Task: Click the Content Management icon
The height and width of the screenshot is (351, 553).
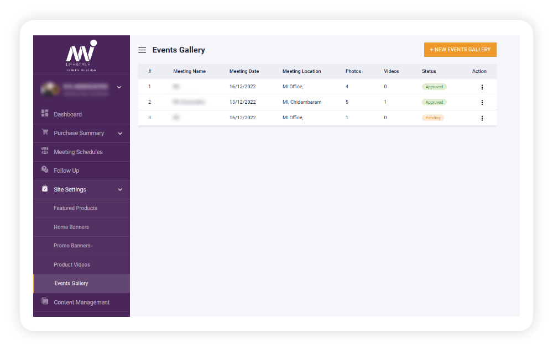Action: 45,302
